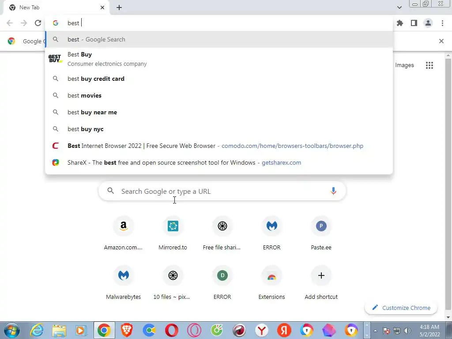Screen dimensions: 452x339
Task: Select 'best - Google Search' suggestion
Action: point(219,39)
